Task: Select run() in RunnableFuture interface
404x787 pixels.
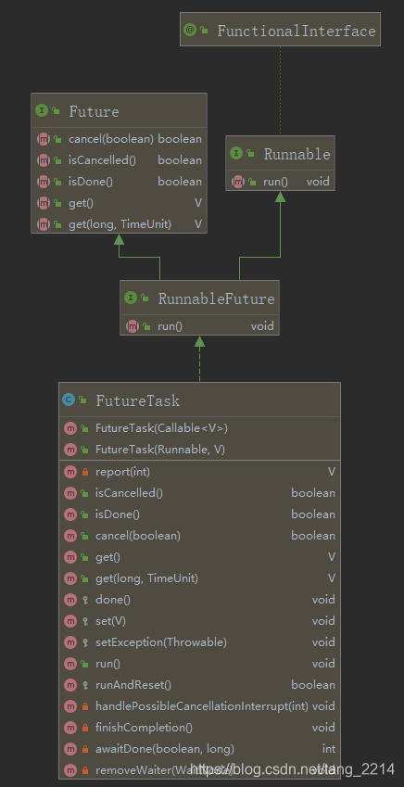Action: click(200, 326)
